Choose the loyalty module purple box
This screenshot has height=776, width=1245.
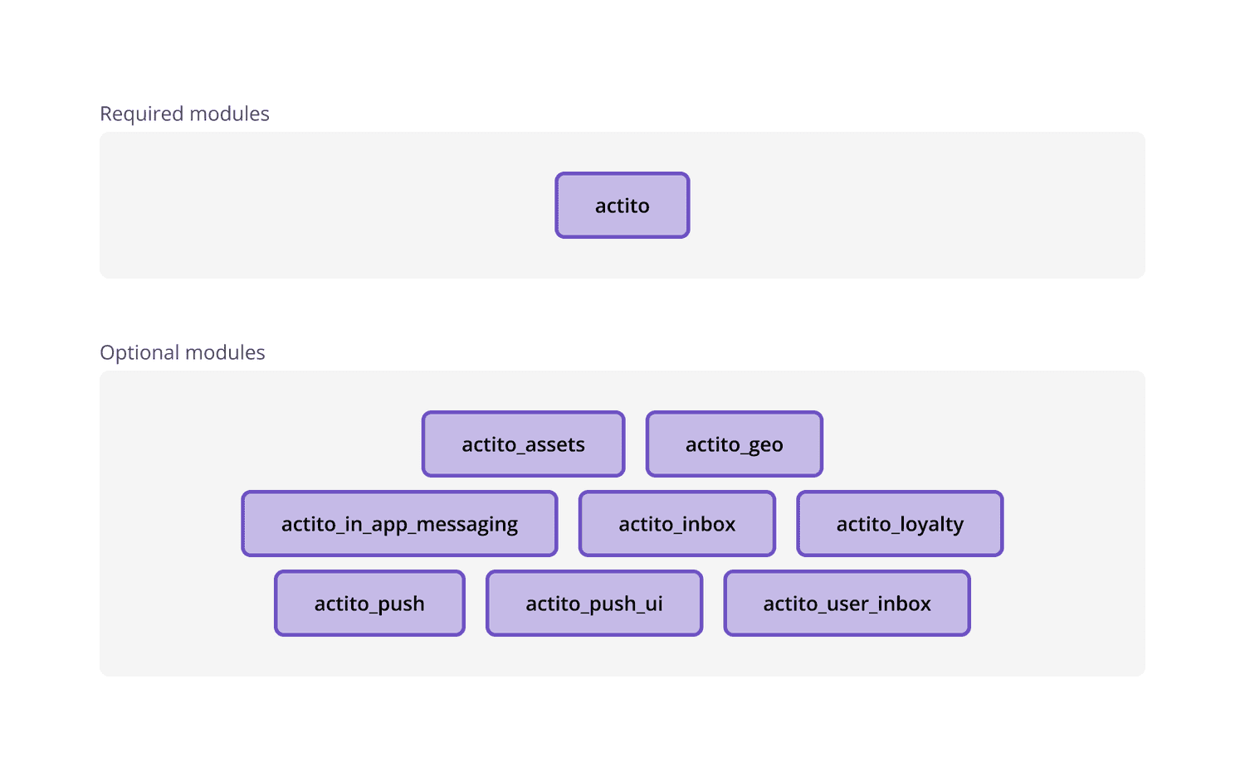point(900,524)
